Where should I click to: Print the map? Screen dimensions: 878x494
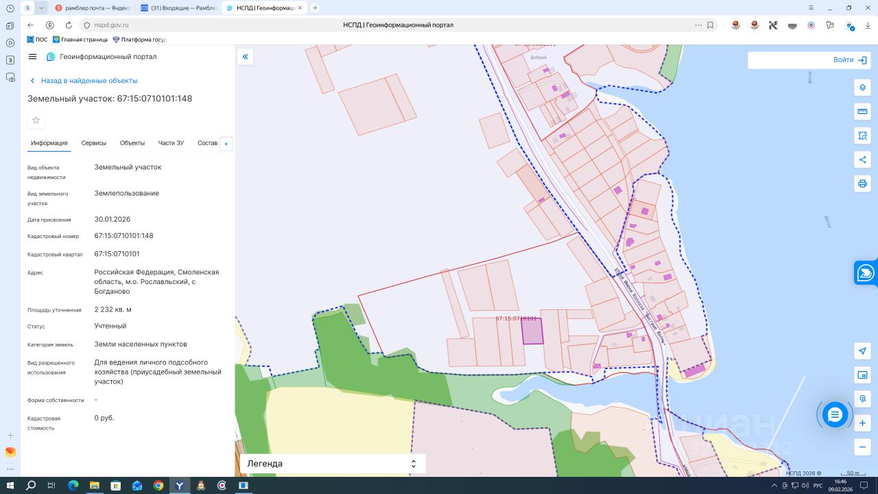tap(862, 184)
